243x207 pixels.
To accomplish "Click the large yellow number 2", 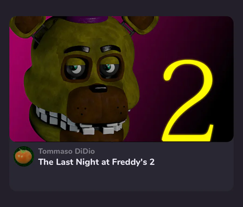I will (x=188, y=100).
